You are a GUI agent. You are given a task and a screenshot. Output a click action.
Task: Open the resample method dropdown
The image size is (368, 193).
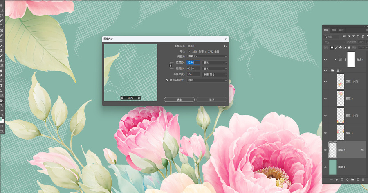tap(207, 80)
